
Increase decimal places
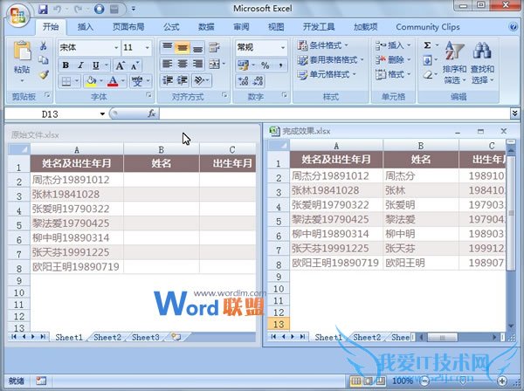[x=243, y=80]
